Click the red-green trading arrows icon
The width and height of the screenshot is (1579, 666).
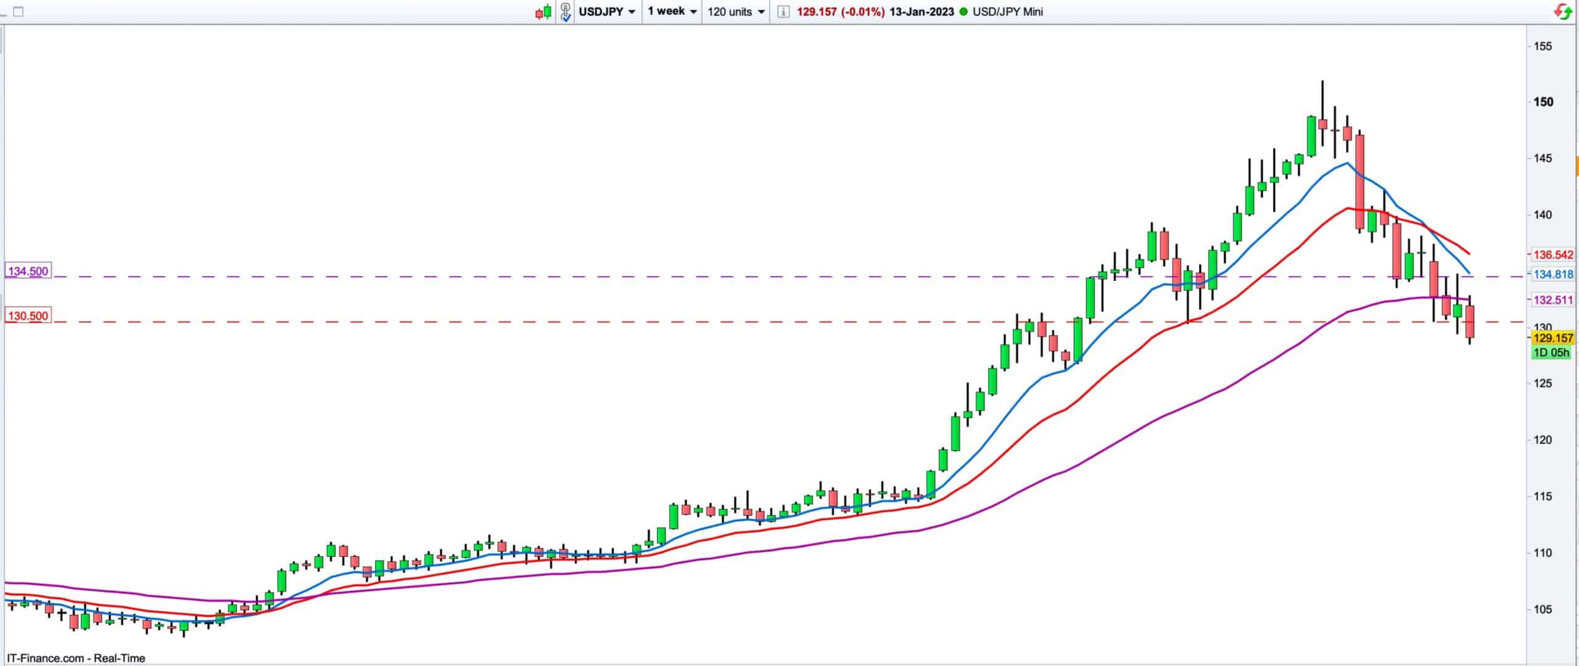click(x=1563, y=12)
